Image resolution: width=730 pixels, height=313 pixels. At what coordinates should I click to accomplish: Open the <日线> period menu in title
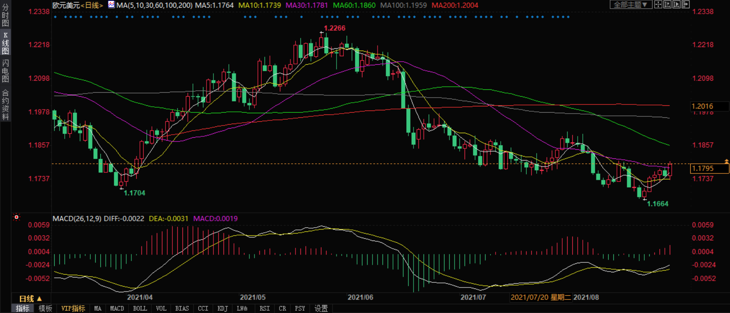[92, 5]
